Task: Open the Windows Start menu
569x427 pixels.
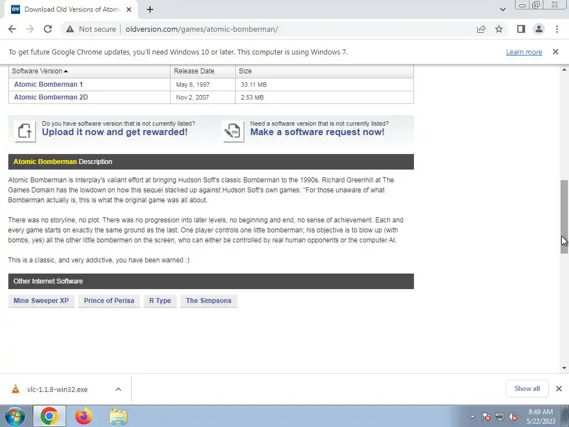Action: click(14, 416)
